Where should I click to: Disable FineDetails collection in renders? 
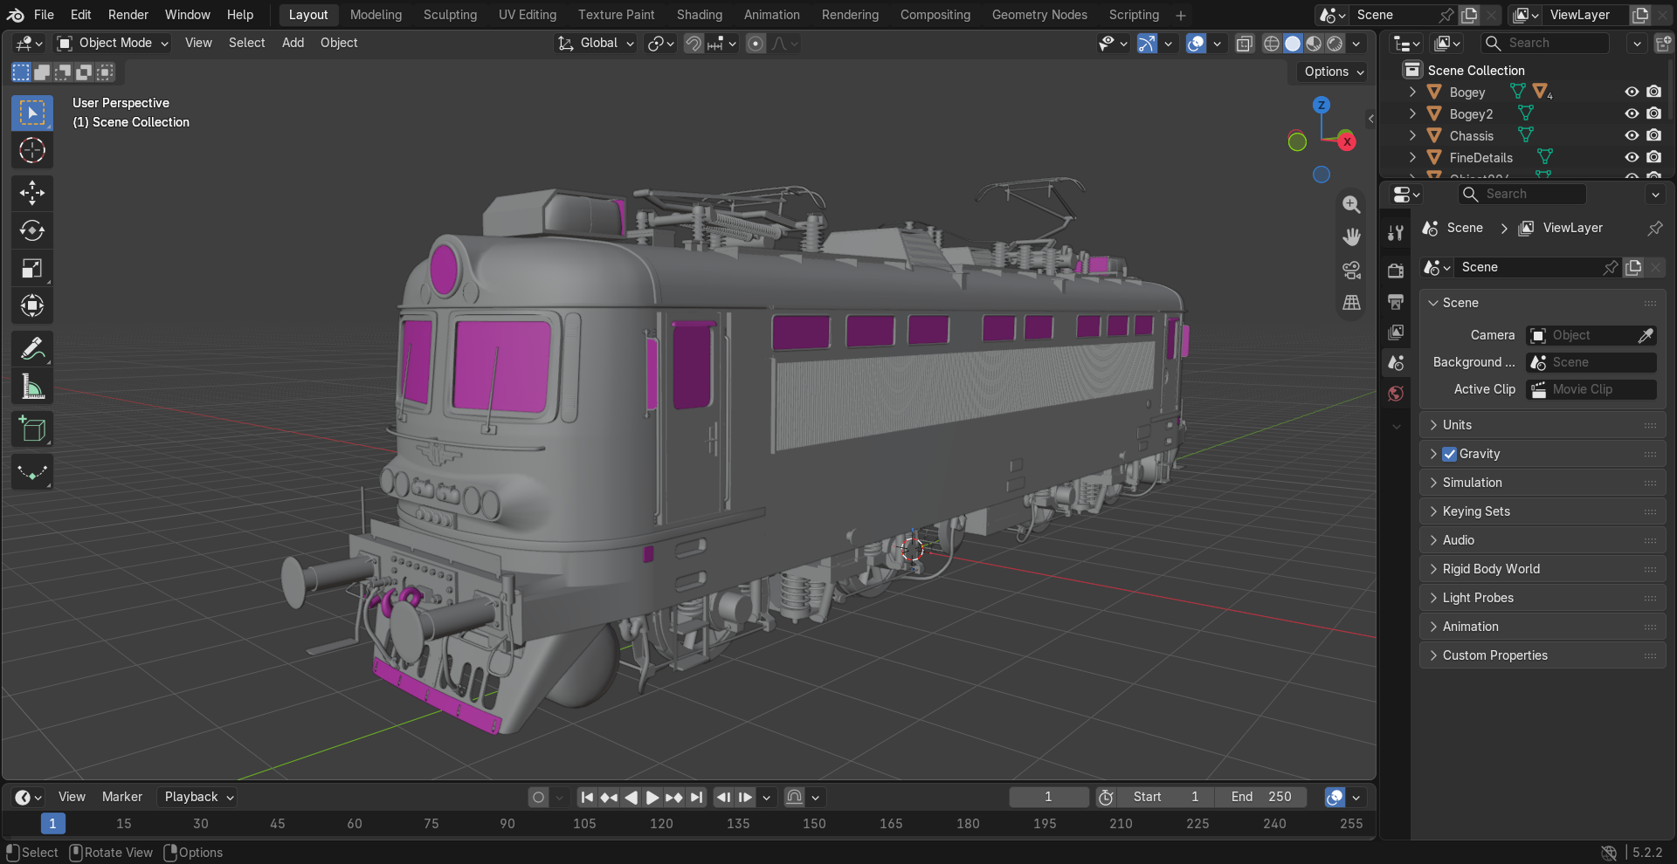[1653, 157]
